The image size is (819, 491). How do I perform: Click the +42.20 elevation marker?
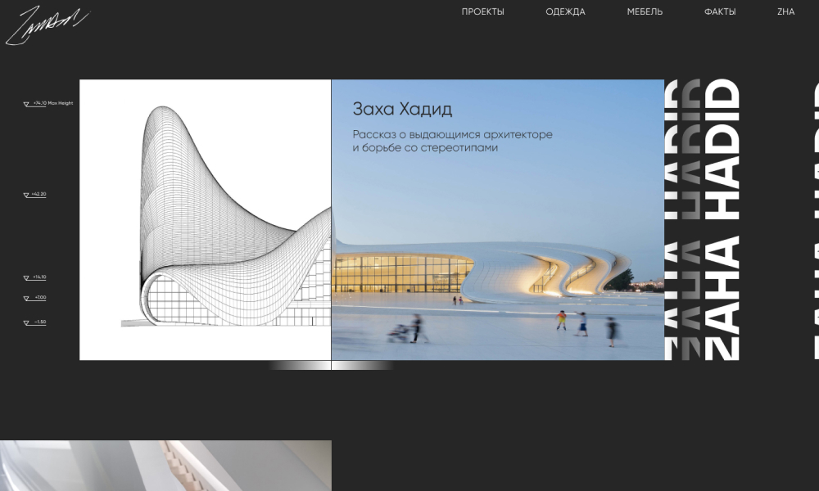[x=35, y=195]
